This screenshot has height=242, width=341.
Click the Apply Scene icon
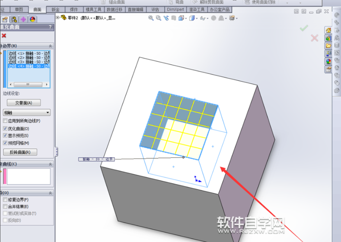pyautogui.click(x=221, y=18)
